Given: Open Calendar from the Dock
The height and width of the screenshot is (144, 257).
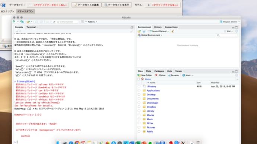Looking at the screenshot, I should coord(83,143).
